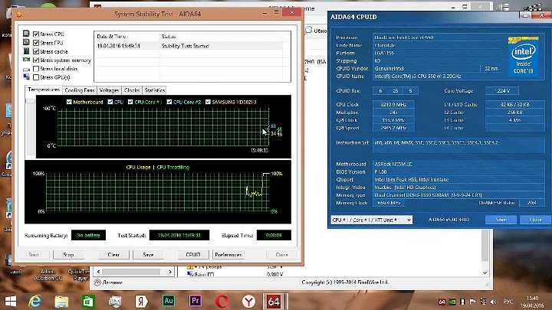Open the Cooling Fans tab

coord(80,90)
